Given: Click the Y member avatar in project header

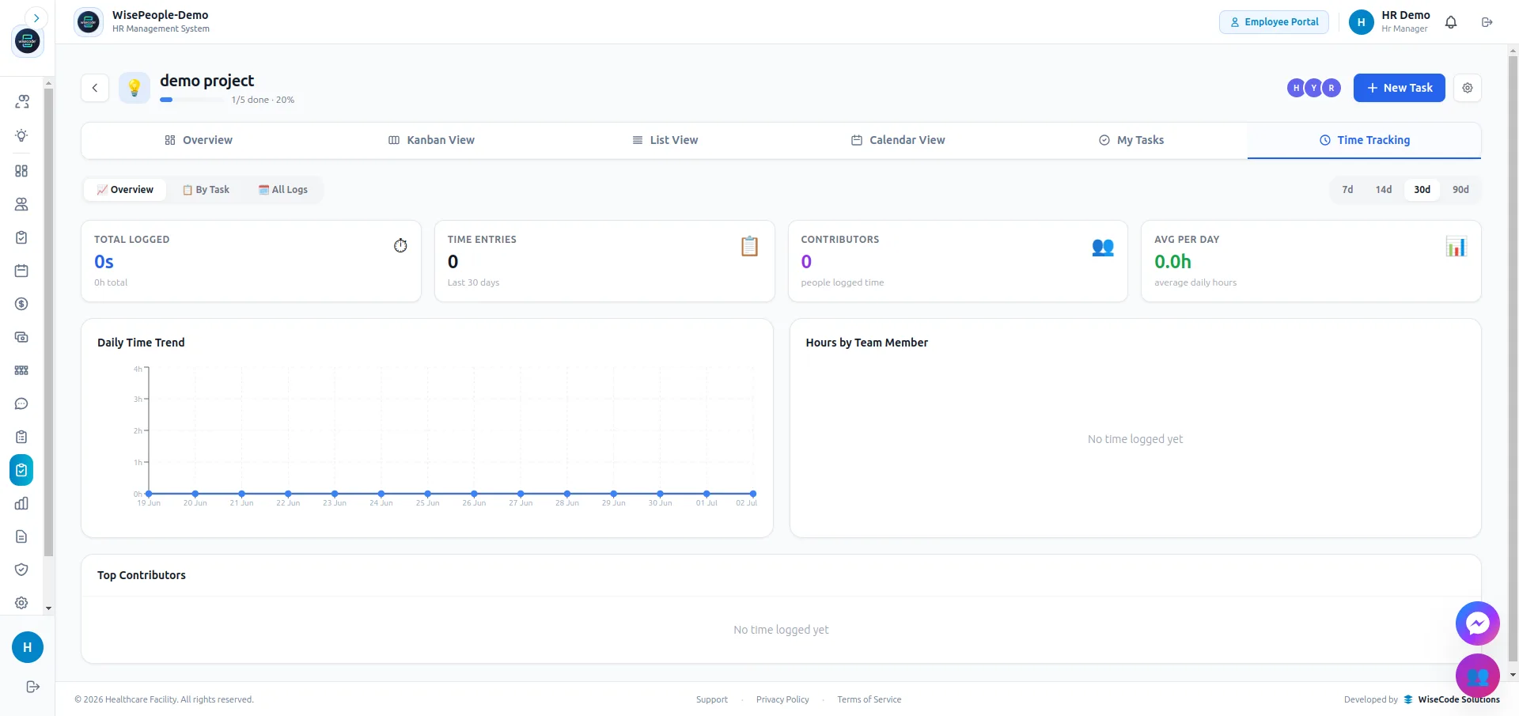Looking at the screenshot, I should 1314,88.
